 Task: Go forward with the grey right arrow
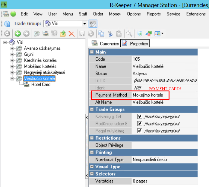click(27, 33)
